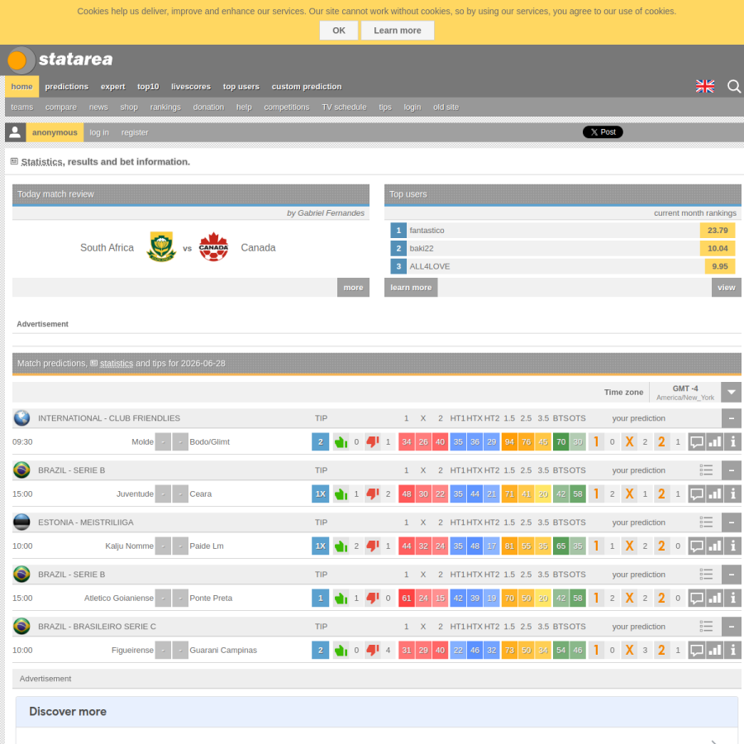Open the statistics link in predictions header
This screenshot has height=744, width=744.
(x=117, y=364)
